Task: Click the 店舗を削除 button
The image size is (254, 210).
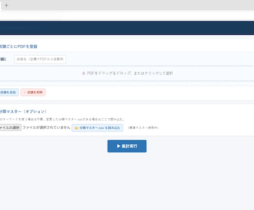Action: click(x=33, y=92)
